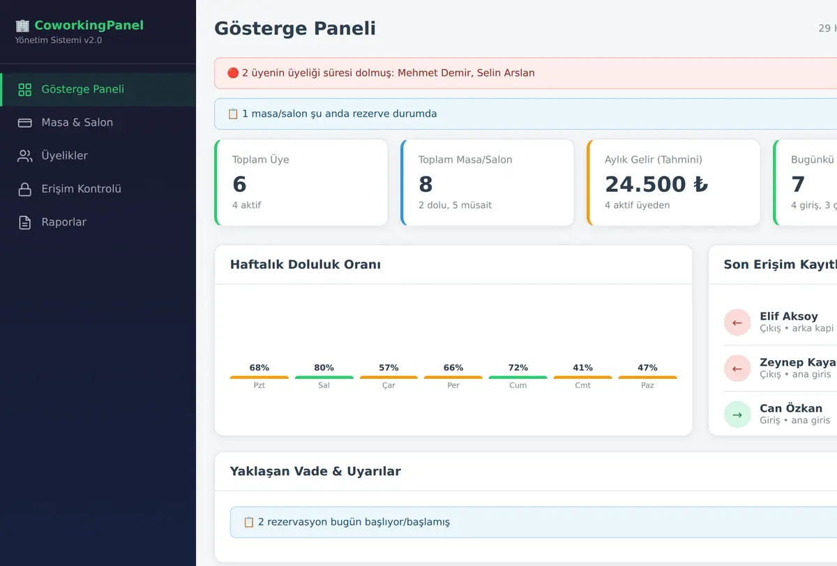
Task: Click the Erişim Kontrolü lock icon
Action: point(25,189)
